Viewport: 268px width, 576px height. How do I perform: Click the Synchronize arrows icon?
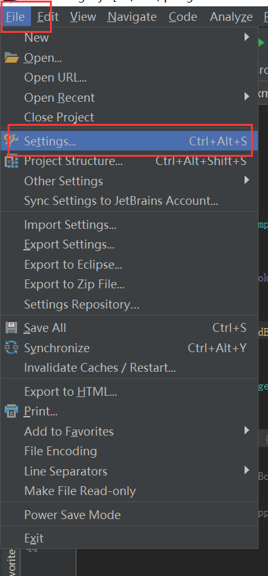pos(11,348)
